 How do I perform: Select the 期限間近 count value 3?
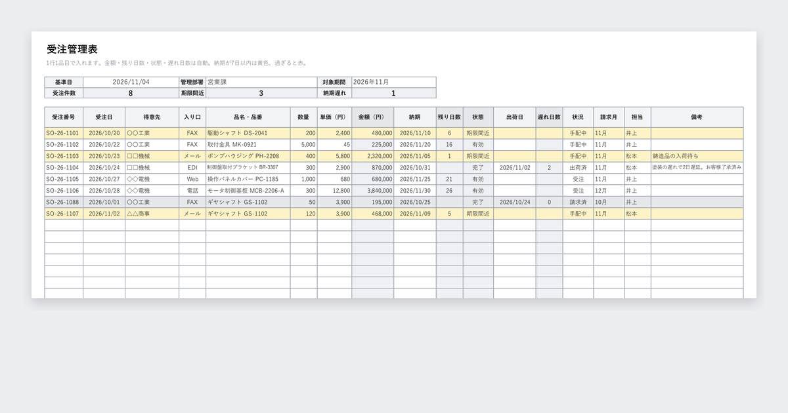tap(261, 93)
